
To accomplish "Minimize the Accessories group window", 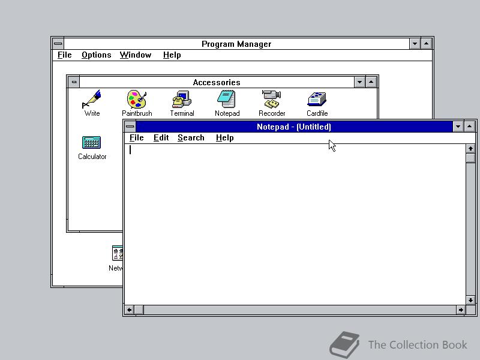I will [x=359, y=82].
